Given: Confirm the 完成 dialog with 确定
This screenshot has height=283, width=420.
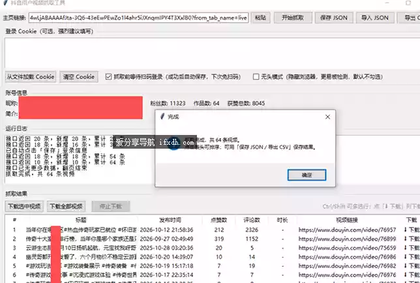Looking at the screenshot, I should [x=307, y=175].
